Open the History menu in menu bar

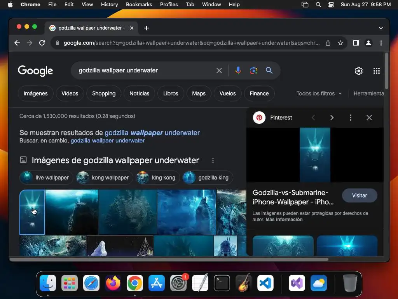click(109, 4)
